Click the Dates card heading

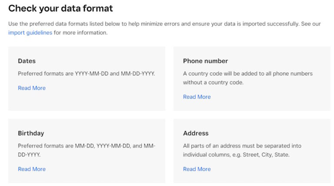coord(27,61)
